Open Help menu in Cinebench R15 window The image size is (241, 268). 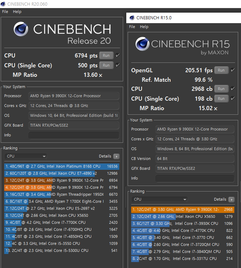coord(144,27)
